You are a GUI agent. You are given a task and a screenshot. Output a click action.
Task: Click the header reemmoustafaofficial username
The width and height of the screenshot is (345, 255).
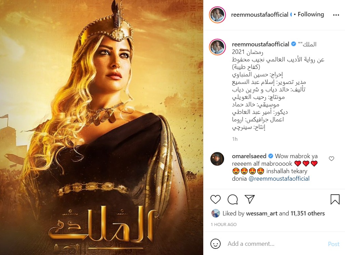259,15
